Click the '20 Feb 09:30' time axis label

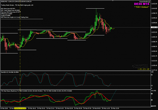97,108
